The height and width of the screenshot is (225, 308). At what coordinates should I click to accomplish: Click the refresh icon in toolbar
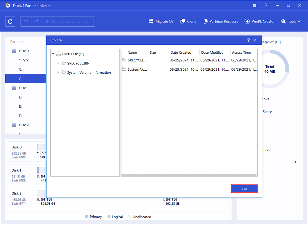coord(10,22)
